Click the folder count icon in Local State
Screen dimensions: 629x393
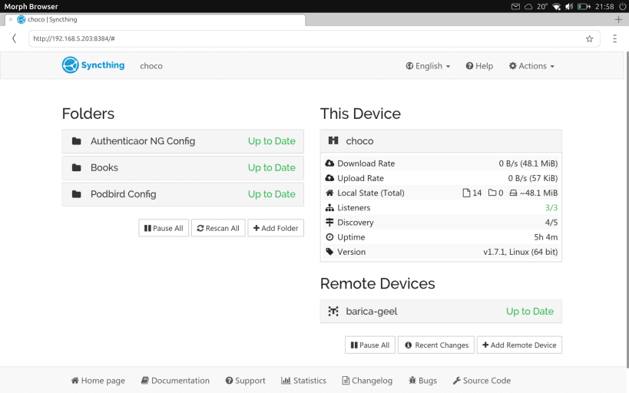coord(492,193)
